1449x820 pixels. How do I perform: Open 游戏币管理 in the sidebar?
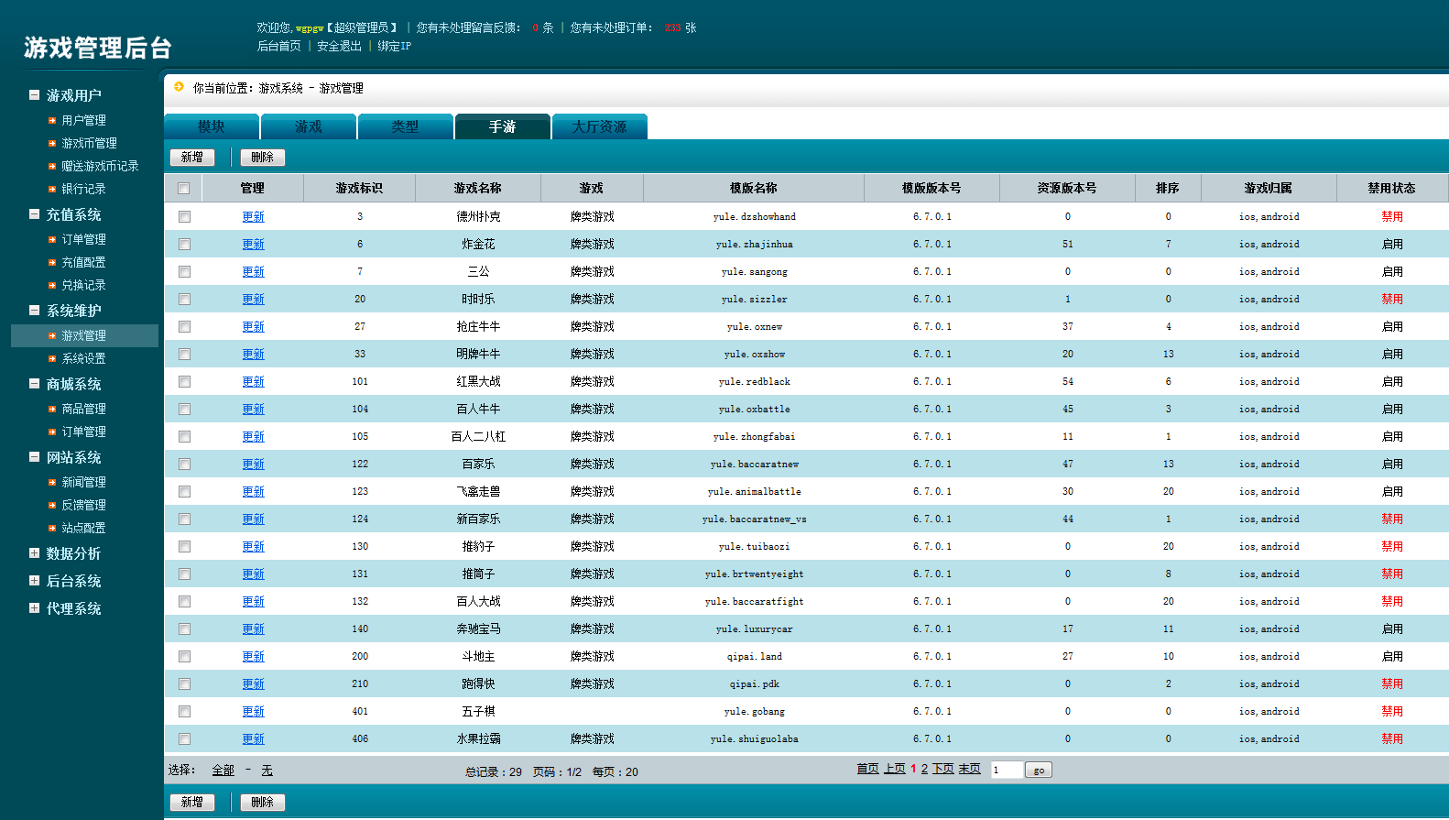(x=89, y=143)
